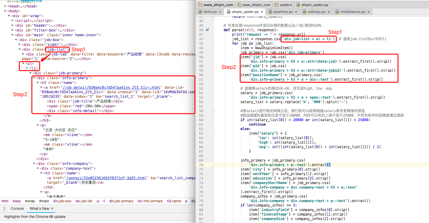Select div.info-primary in the DOM breadcrumb bar
Viewport: 429px width, 223px height.
pyautogui.click(x=150, y=201)
